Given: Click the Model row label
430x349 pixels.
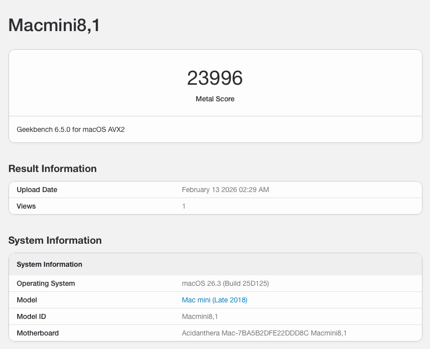Looking at the screenshot, I should [x=27, y=300].
